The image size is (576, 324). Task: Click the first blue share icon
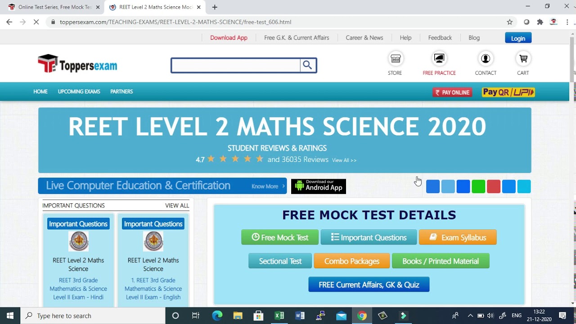433,186
